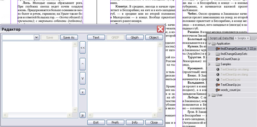Click the Close button at dialog bottom
This screenshot has width=257, height=127.
click(x=154, y=123)
